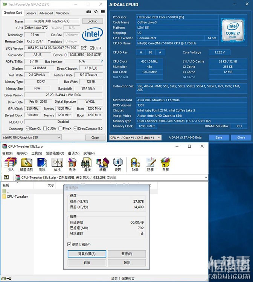The height and width of the screenshot is (282, 253).
Task: Open the WinRAR Help (說明) menu
Action: click(89, 153)
